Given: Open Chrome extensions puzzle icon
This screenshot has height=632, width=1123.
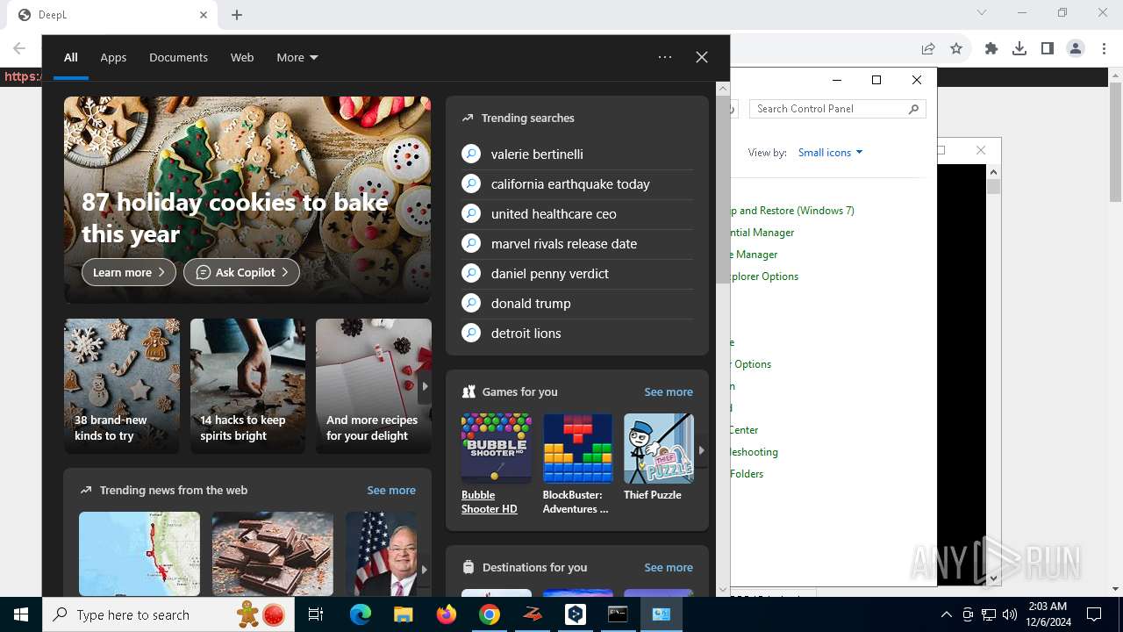Looking at the screenshot, I should point(991,49).
